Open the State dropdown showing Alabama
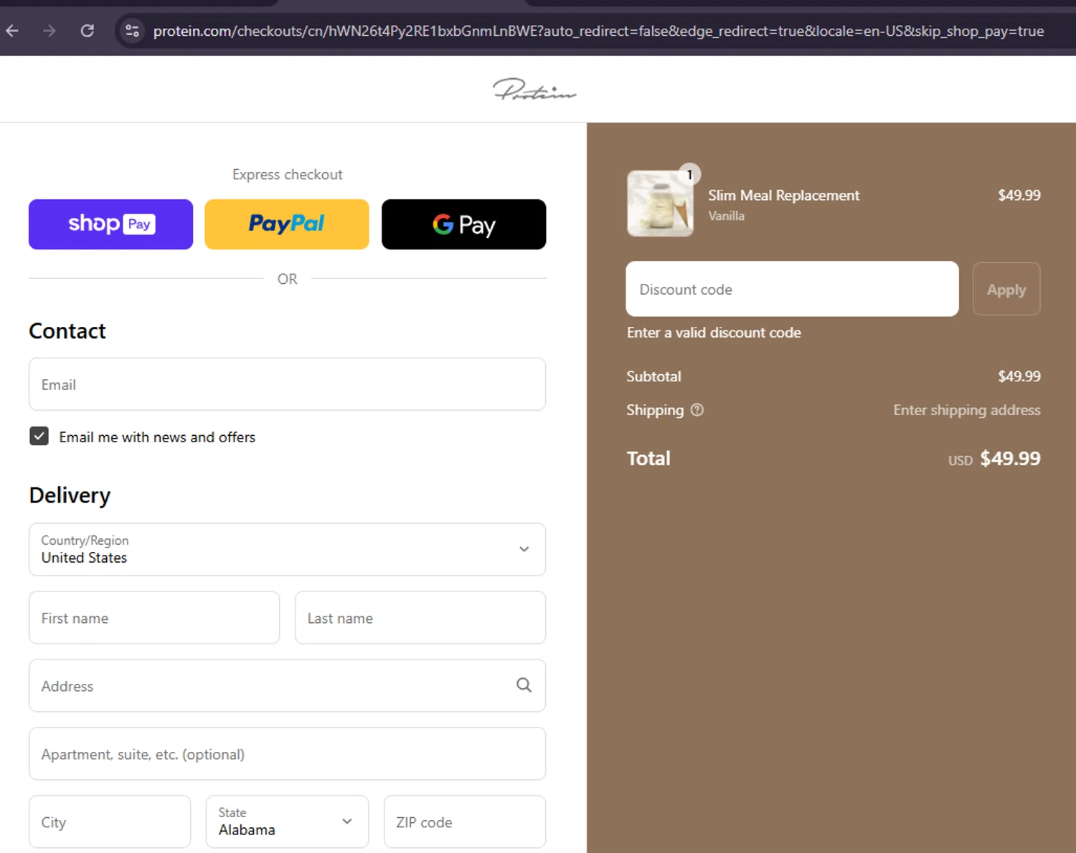Image resolution: width=1076 pixels, height=853 pixels. (287, 822)
